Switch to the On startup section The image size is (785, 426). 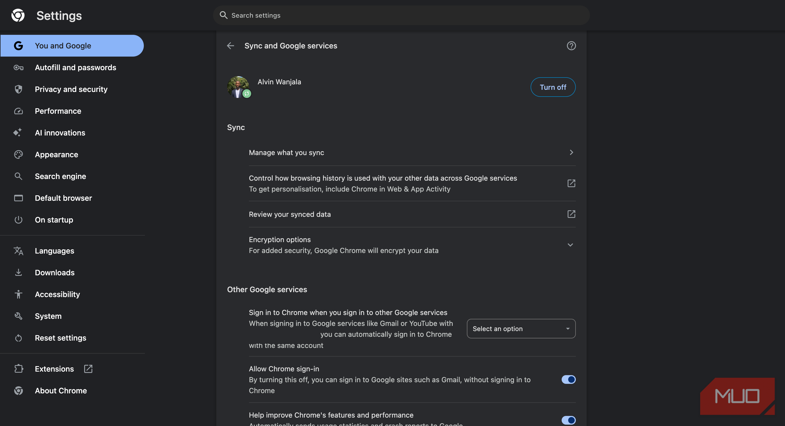click(54, 220)
